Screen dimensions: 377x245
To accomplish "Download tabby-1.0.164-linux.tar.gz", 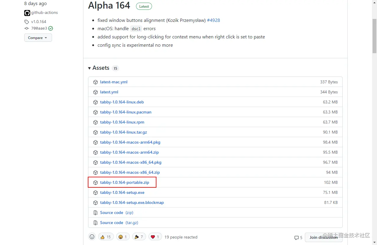I will (124, 132).
